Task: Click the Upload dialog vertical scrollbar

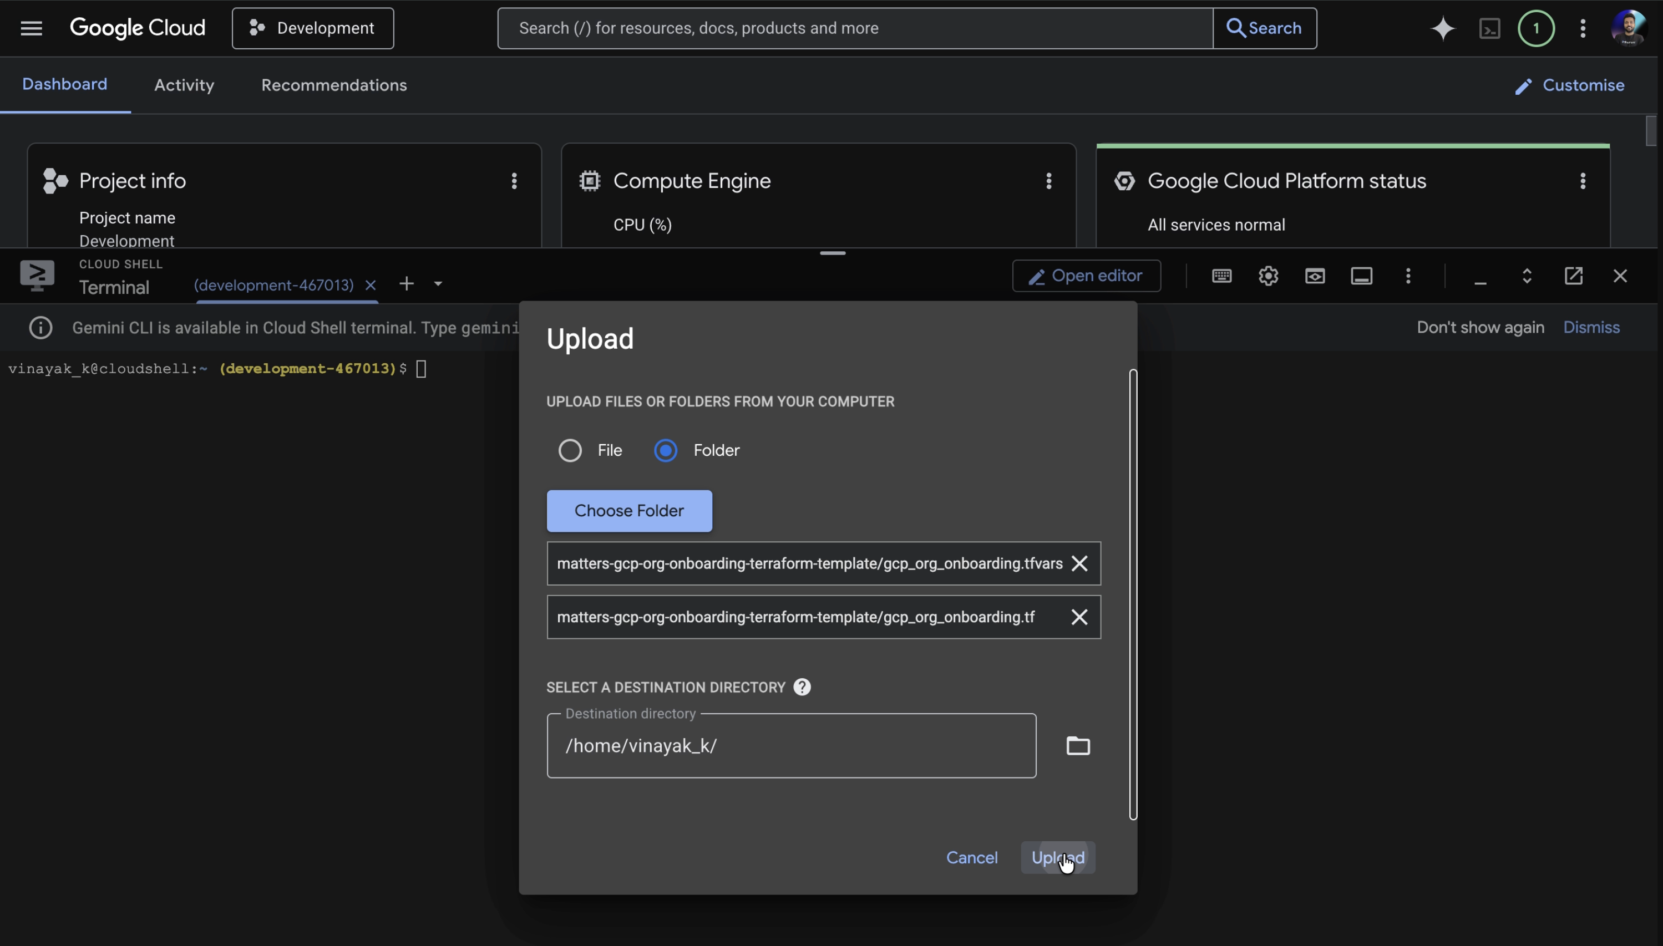Action: (1133, 594)
